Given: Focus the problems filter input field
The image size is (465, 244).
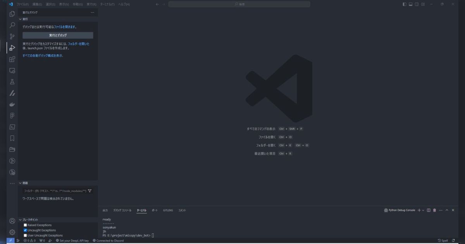Looking at the screenshot, I should coord(55,191).
